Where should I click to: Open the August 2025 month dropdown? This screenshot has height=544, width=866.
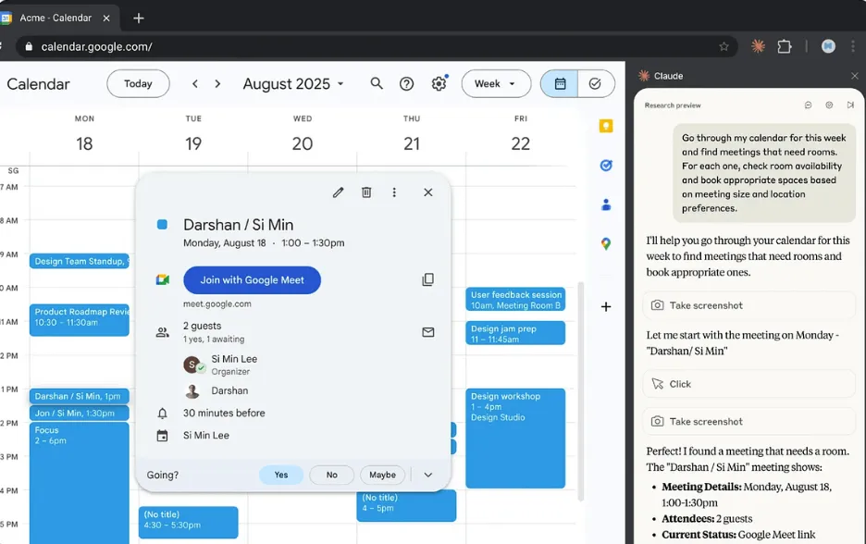293,84
